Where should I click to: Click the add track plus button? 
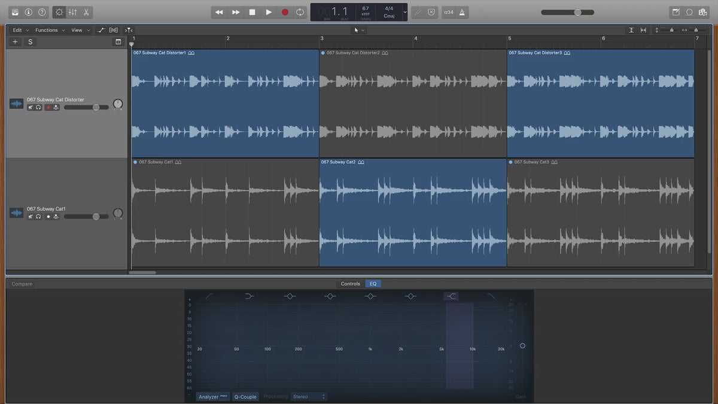(15, 42)
